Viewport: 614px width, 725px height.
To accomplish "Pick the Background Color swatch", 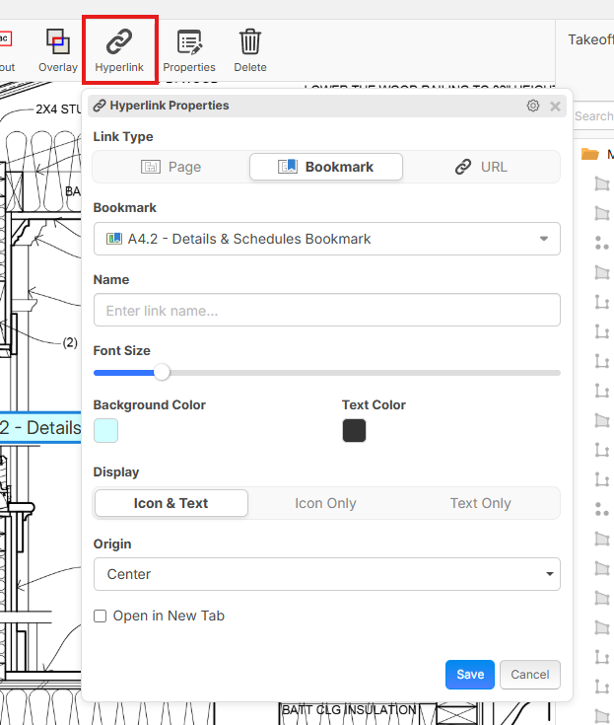I will coord(105,431).
